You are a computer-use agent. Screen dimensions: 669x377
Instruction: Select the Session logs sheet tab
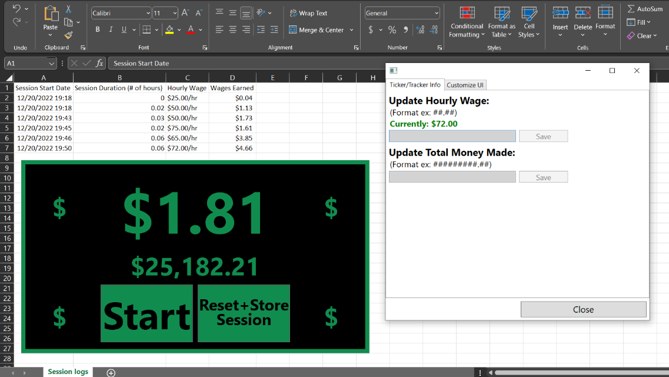(x=68, y=372)
